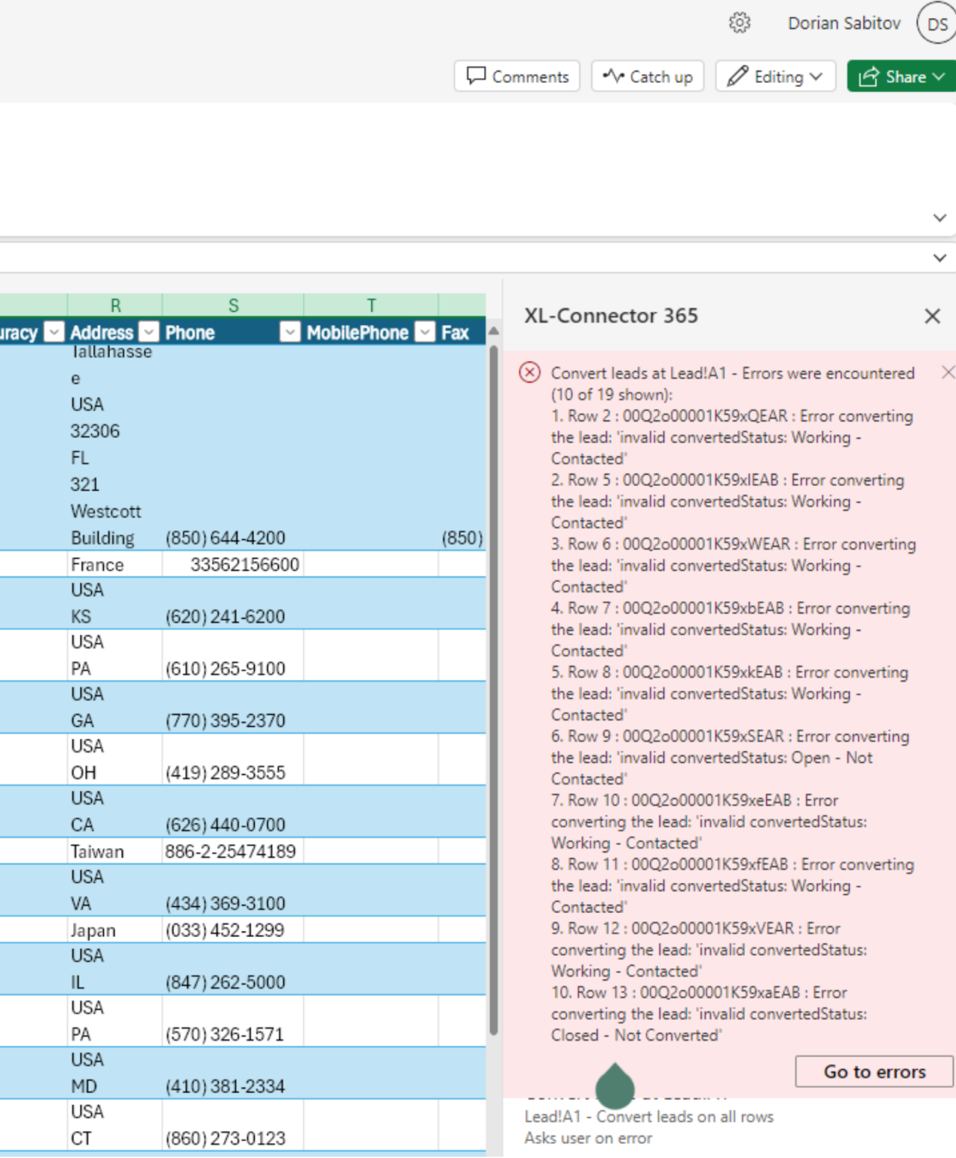Close the XL-Connector 365 panel
The height and width of the screenshot is (1158, 956).
933,316
